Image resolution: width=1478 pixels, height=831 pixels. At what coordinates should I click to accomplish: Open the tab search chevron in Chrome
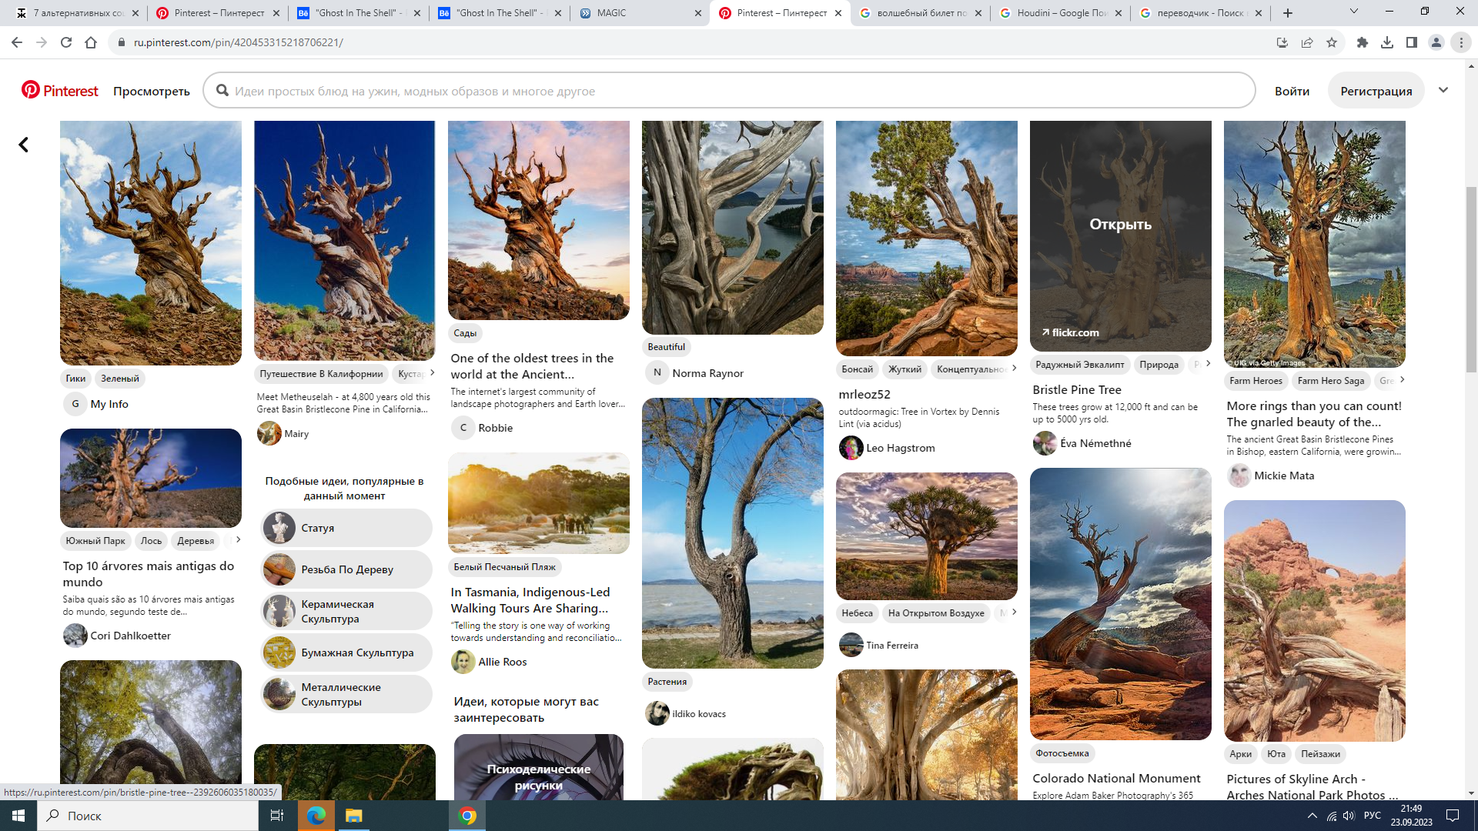pyautogui.click(x=1353, y=12)
